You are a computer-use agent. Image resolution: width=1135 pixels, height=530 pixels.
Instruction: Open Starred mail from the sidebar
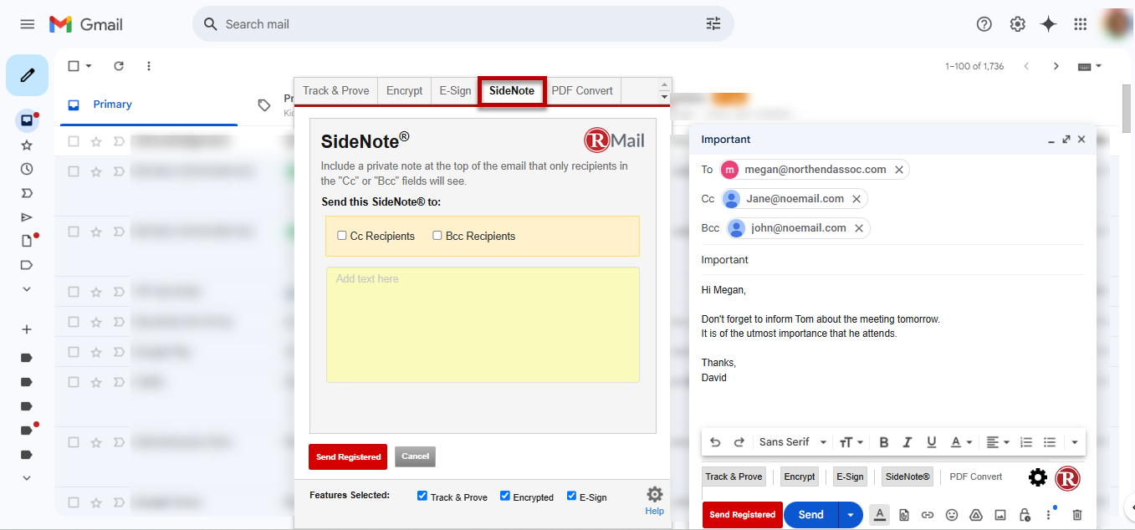[x=27, y=145]
